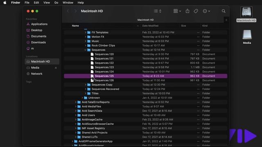This screenshot has width=262, height=147.
Task: Click the Edit Tags toolbar icon
Action: [x=196, y=11]
